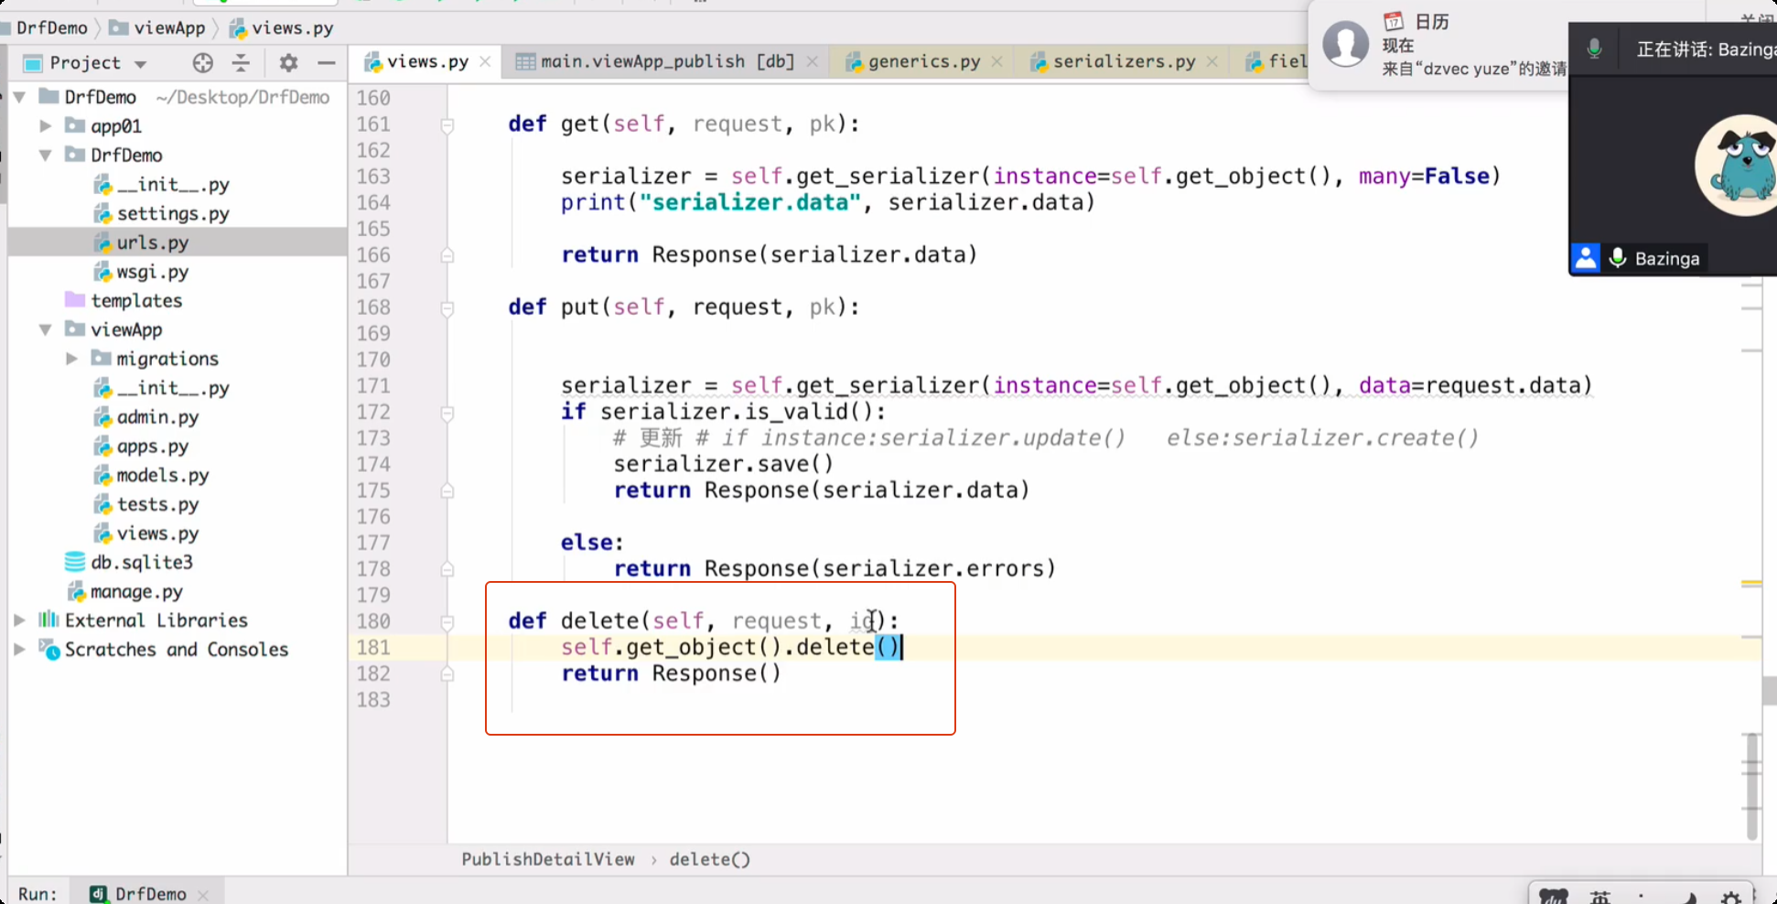Open the 日历 calendar notification

tap(1439, 44)
